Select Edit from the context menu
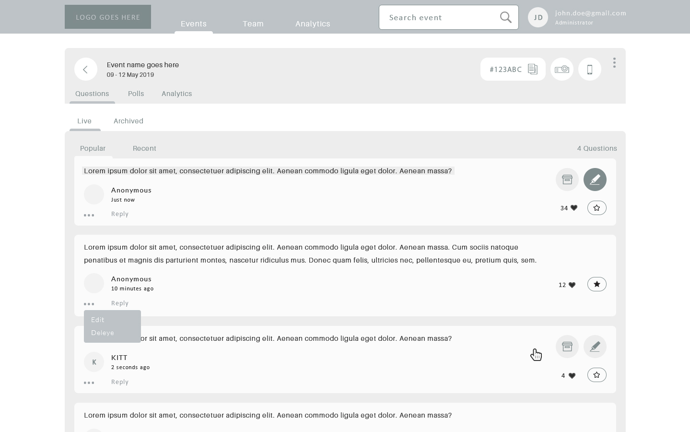The height and width of the screenshot is (432, 690). [98, 320]
